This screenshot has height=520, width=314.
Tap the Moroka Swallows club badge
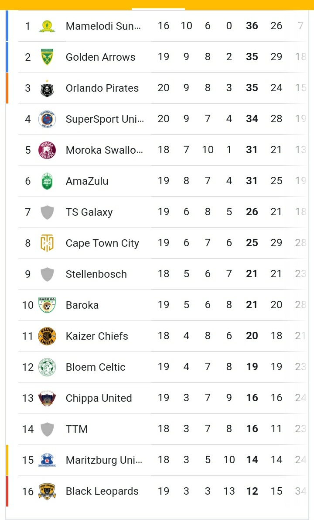point(47,150)
